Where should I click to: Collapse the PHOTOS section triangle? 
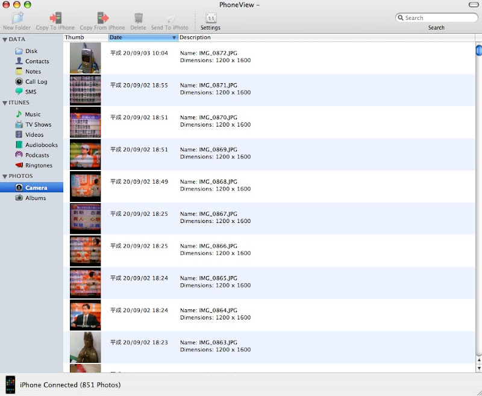5,177
